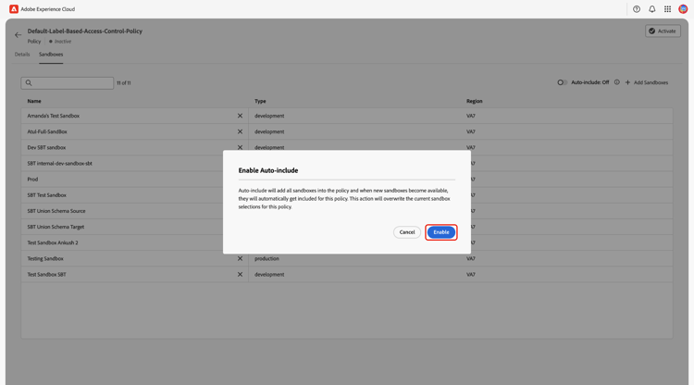Cancel the Enable Auto-include dialog
This screenshot has height=385, width=694.
[407, 232]
